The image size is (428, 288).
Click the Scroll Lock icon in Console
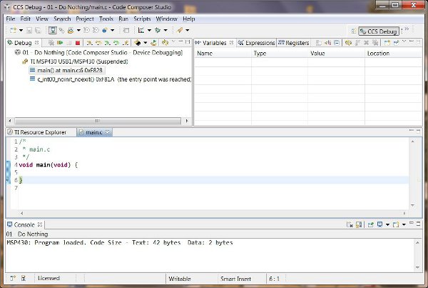coord(359,224)
